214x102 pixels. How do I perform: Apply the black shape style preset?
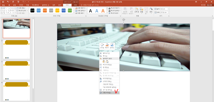[x=32, y=10]
